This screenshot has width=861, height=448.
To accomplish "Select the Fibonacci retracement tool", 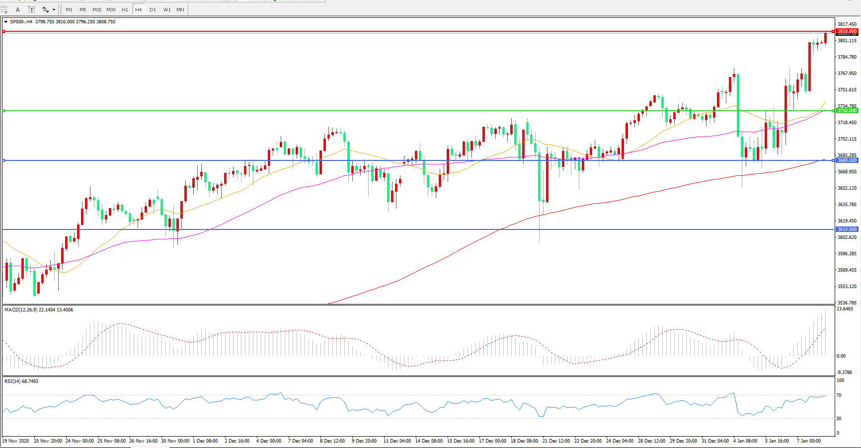I will pyautogui.click(x=4, y=9).
